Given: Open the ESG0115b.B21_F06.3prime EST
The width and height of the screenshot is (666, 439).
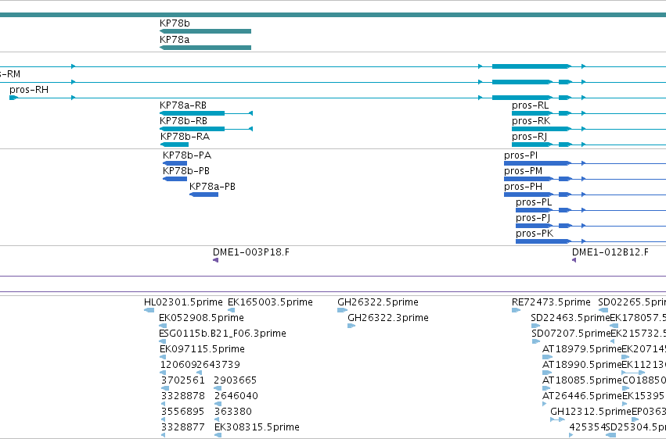Looking at the screenshot, I should (162, 341).
